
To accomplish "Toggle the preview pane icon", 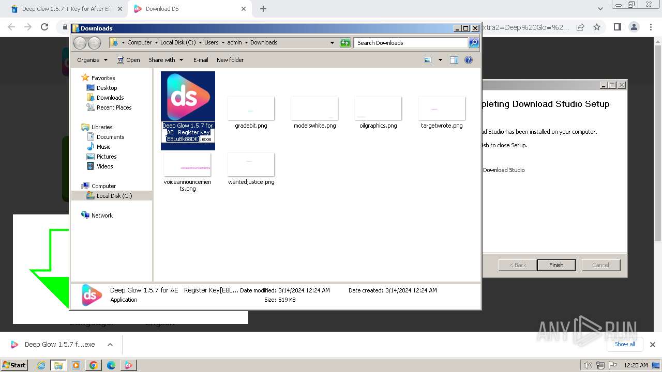I will [x=454, y=60].
